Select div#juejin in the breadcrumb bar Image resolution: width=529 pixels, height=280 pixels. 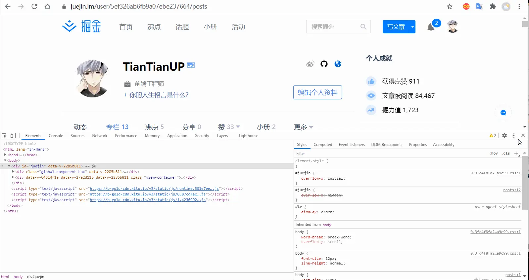(x=35, y=277)
